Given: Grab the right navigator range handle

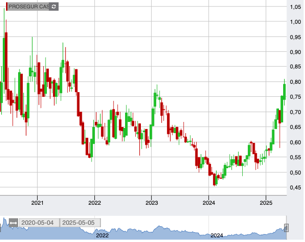Looking at the screenshot, I should 286,228.
